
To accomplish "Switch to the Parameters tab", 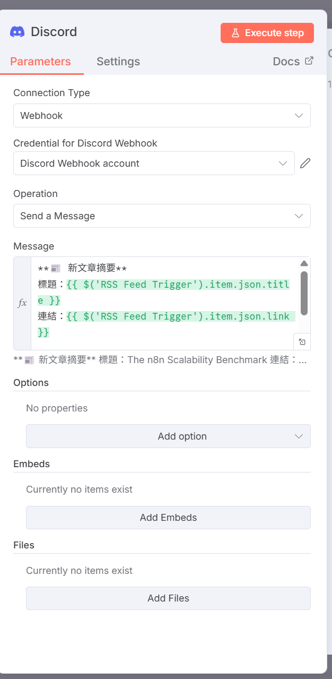I will pyautogui.click(x=40, y=62).
